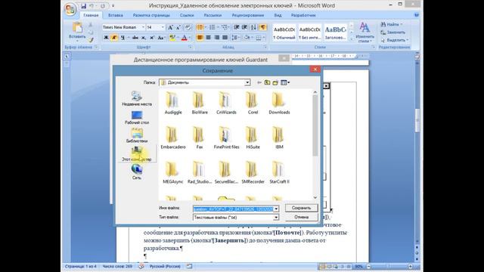Open the line spacing icon
Viewport: 484px width, 272px height.
pos(236,38)
